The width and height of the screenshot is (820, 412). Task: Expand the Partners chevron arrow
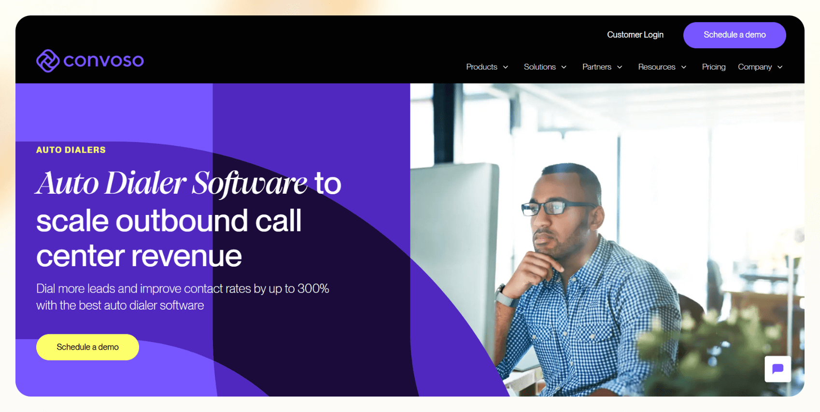[620, 67]
